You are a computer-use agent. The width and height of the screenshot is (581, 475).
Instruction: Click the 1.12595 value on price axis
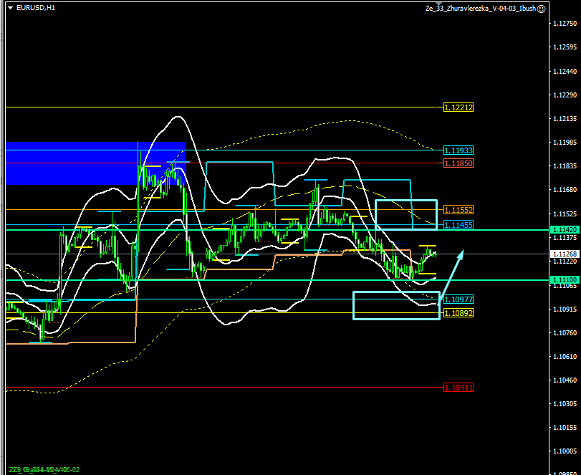pyautogui.click(x=565, y=47)
